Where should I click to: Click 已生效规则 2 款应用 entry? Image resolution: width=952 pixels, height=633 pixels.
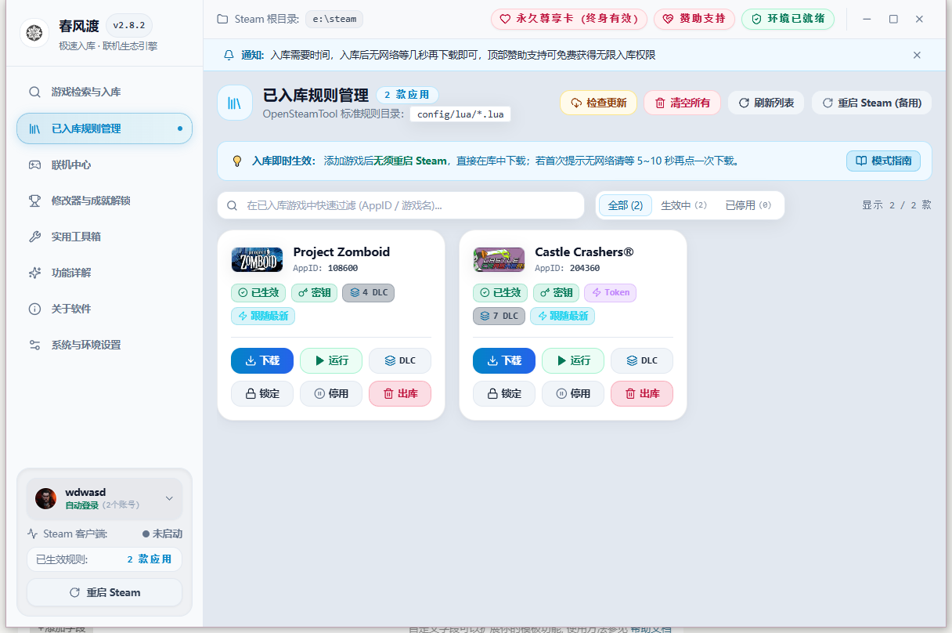104,559
